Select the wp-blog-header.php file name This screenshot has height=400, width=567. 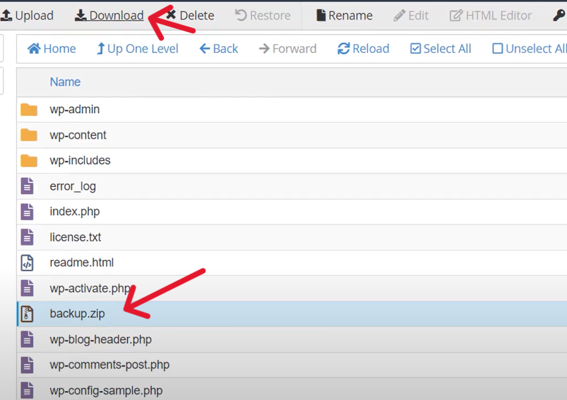[x=101, y=340]
